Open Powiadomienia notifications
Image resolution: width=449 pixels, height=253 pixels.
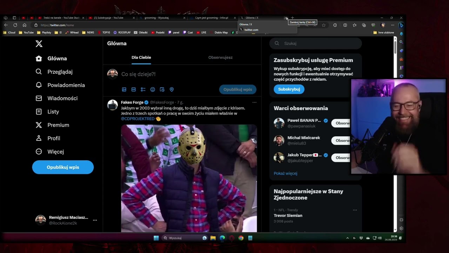tap(60, 85)
